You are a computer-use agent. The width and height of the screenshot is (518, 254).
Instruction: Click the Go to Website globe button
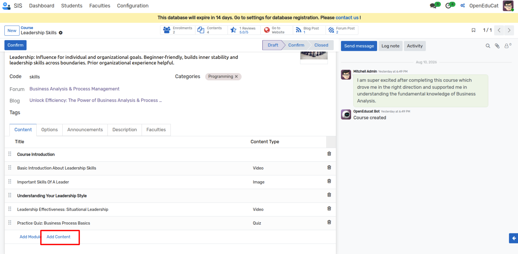[276, 30]
